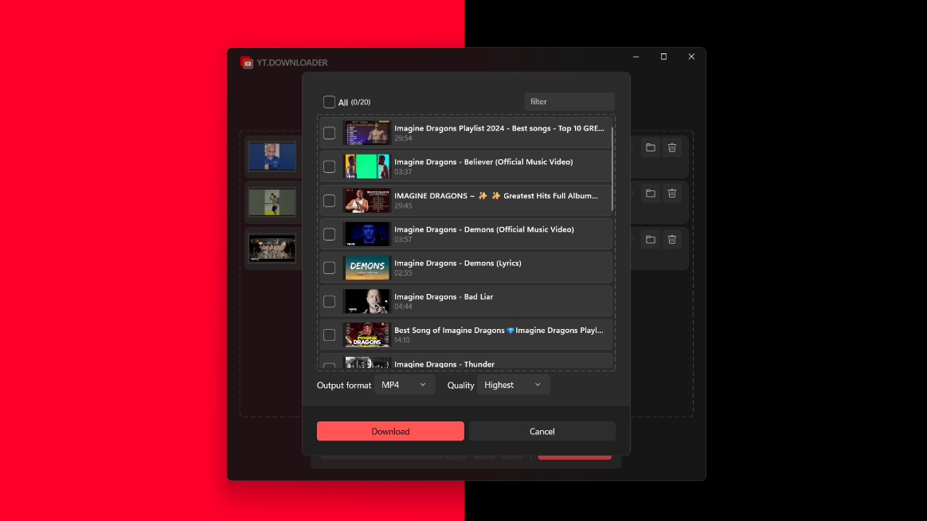Delete the third downloaded item
927x521 pixels.
coord(672,240)
